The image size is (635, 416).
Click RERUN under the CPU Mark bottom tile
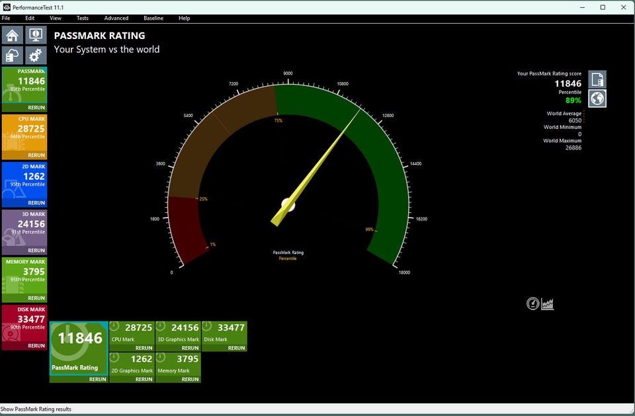[144, 348]
